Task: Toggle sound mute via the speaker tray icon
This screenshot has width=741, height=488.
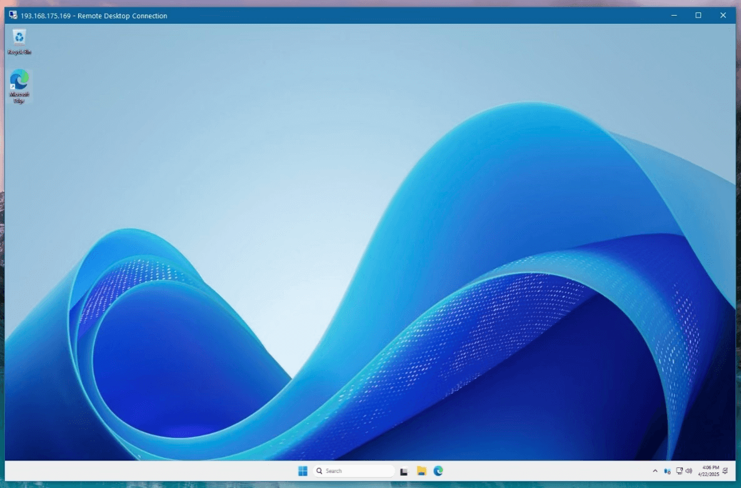Action: click(689, 471)
